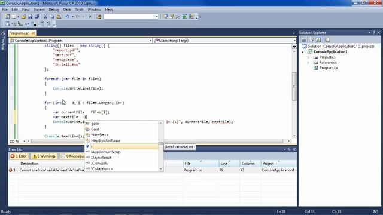Screen dimensions: 383x215
Task: Click the Undo toolbar icon
Action: click(67, 17)
